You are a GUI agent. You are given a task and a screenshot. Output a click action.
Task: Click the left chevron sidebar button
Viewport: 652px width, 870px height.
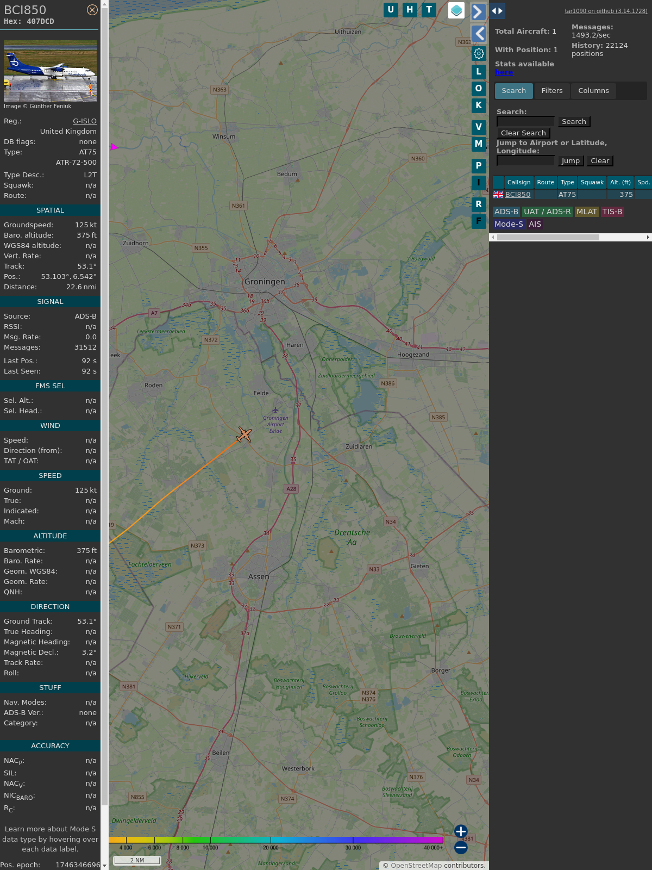(x=478, y=34)
